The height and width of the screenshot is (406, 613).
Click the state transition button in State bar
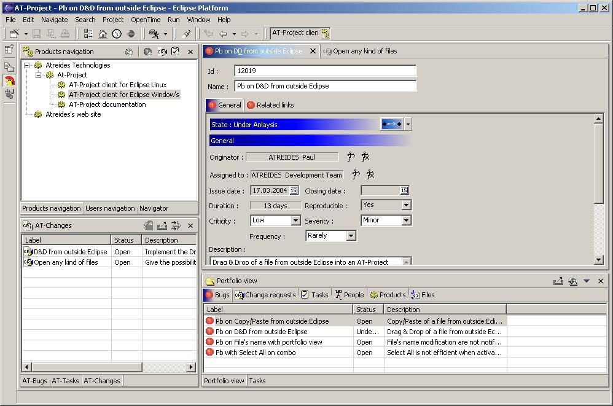click(x=392, y=124)
